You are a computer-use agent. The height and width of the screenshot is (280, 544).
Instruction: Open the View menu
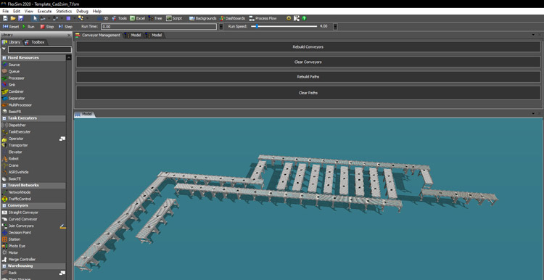click(x=29, y=11)
